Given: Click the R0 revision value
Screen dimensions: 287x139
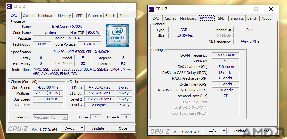Looking at the screenshot, I should pos(123,63).
